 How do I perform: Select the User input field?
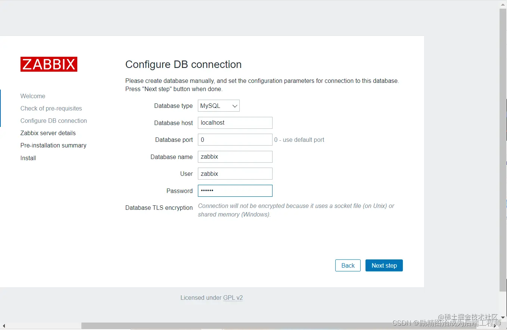point(235,174)
